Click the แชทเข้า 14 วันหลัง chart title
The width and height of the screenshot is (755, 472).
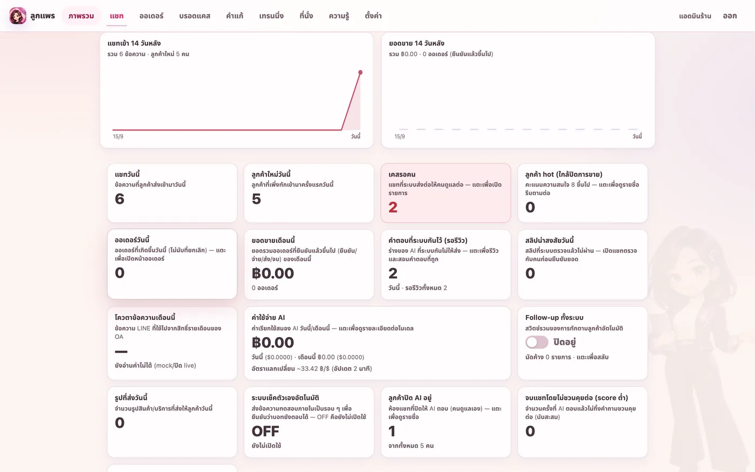pos(134,43)
